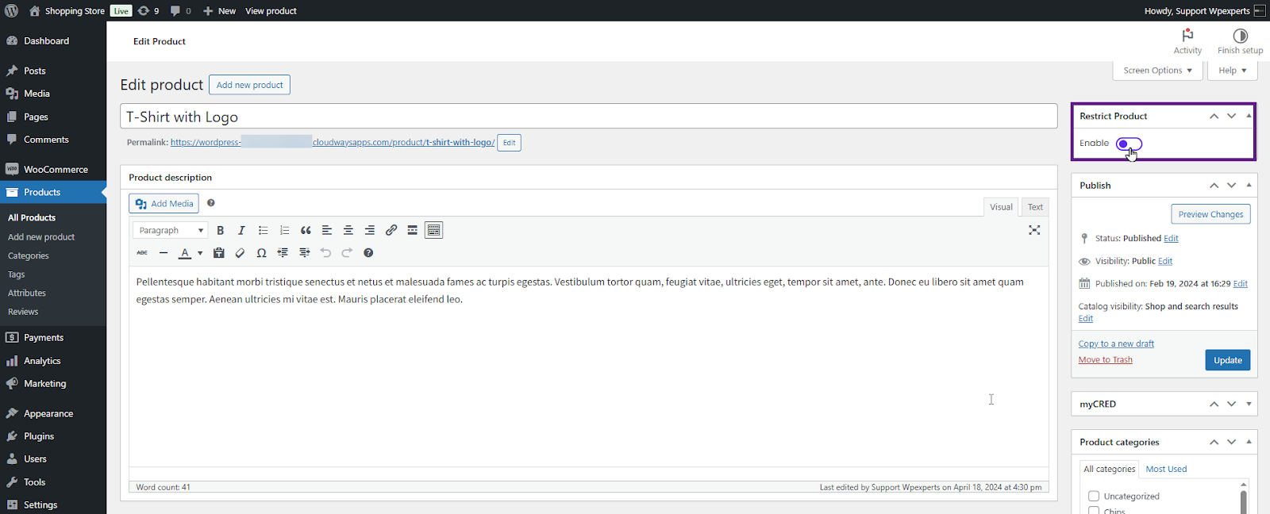Click the clear formatting eraser icon

(240, 253)
